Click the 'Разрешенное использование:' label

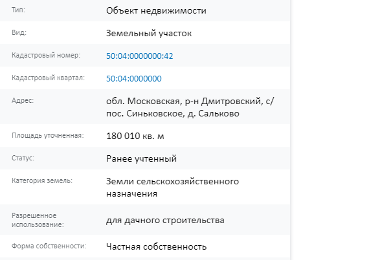click(x=38, y=220)
